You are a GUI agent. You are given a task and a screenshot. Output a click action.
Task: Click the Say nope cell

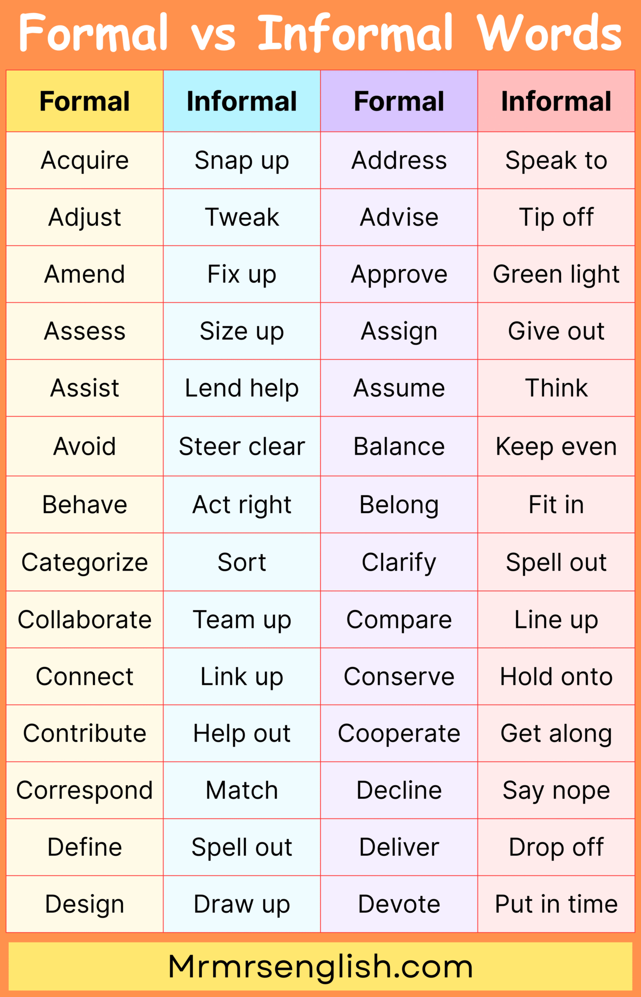click(x=556, y=790)
